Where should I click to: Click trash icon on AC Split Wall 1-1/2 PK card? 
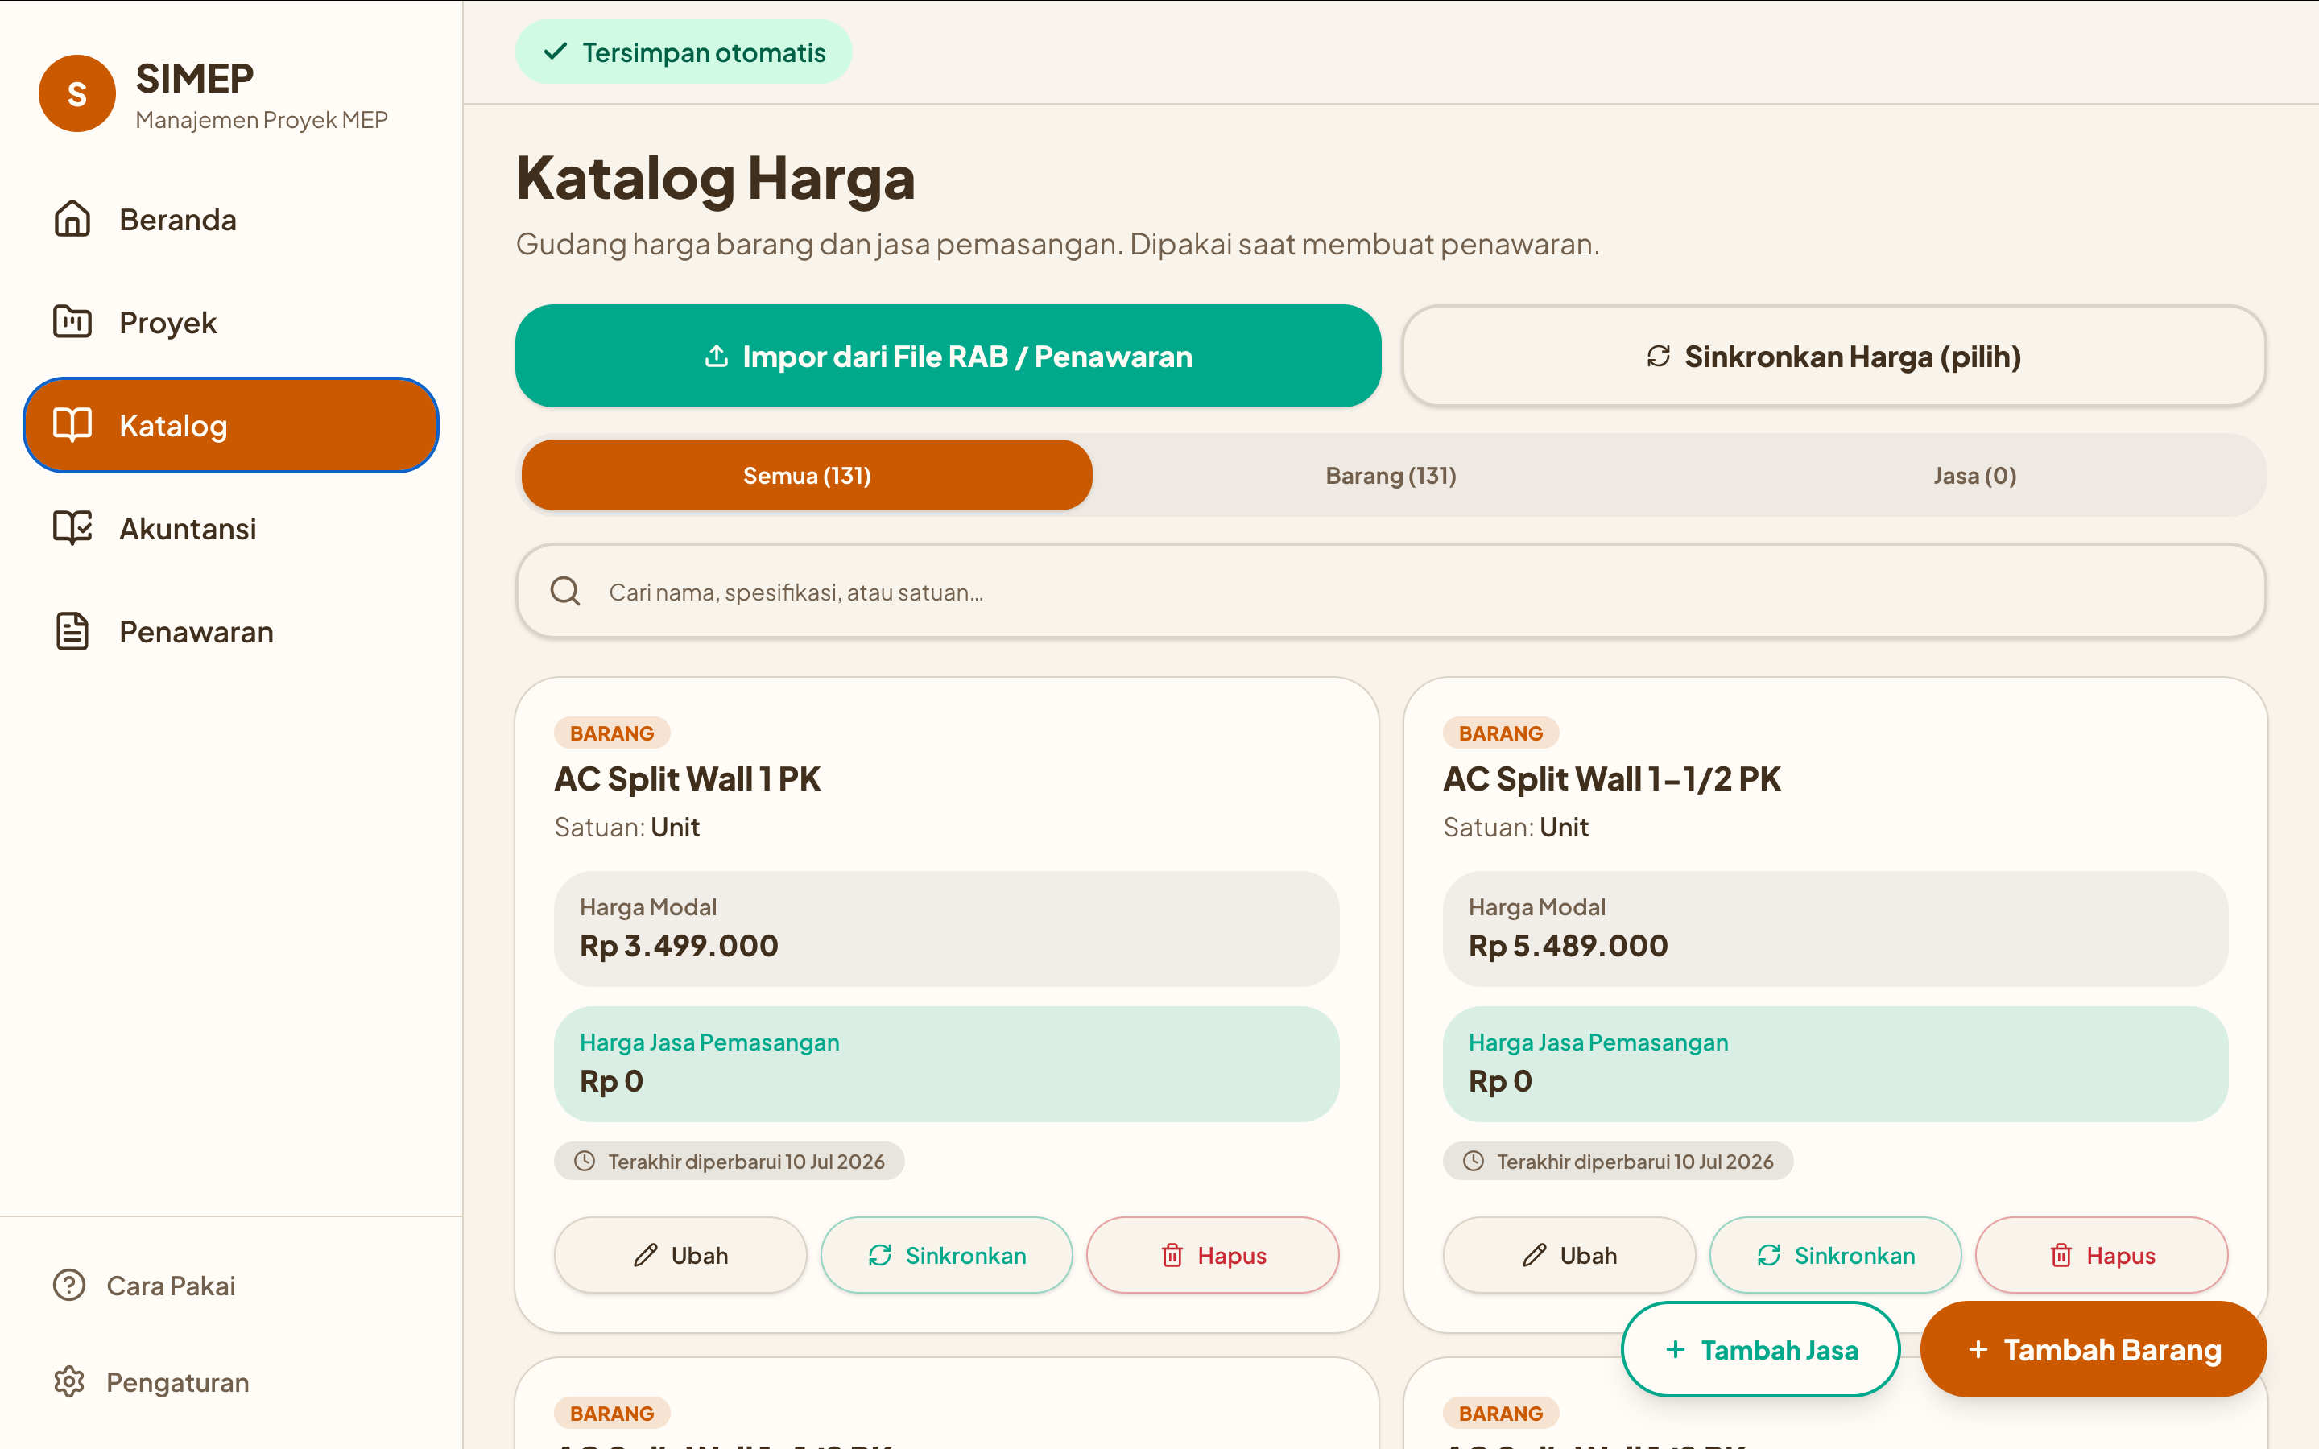coord(2061,1256)
